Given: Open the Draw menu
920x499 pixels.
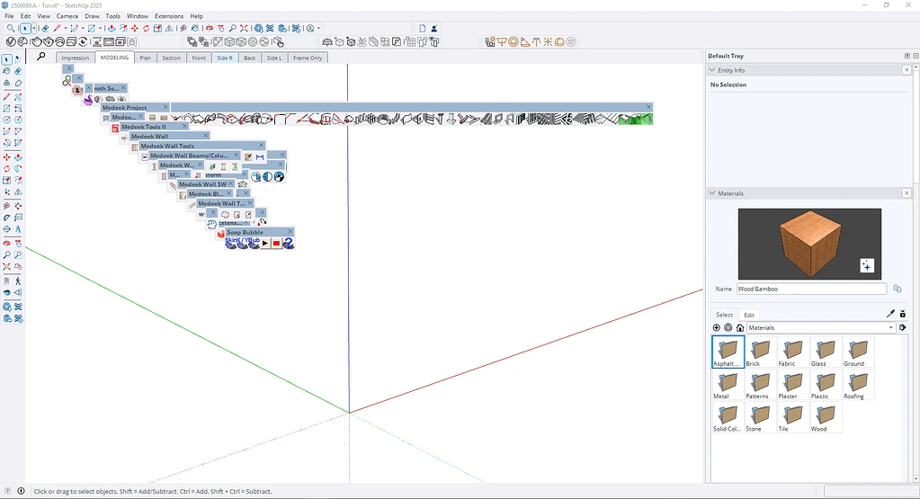Looking at the screenshot, I should pos(92,16).
